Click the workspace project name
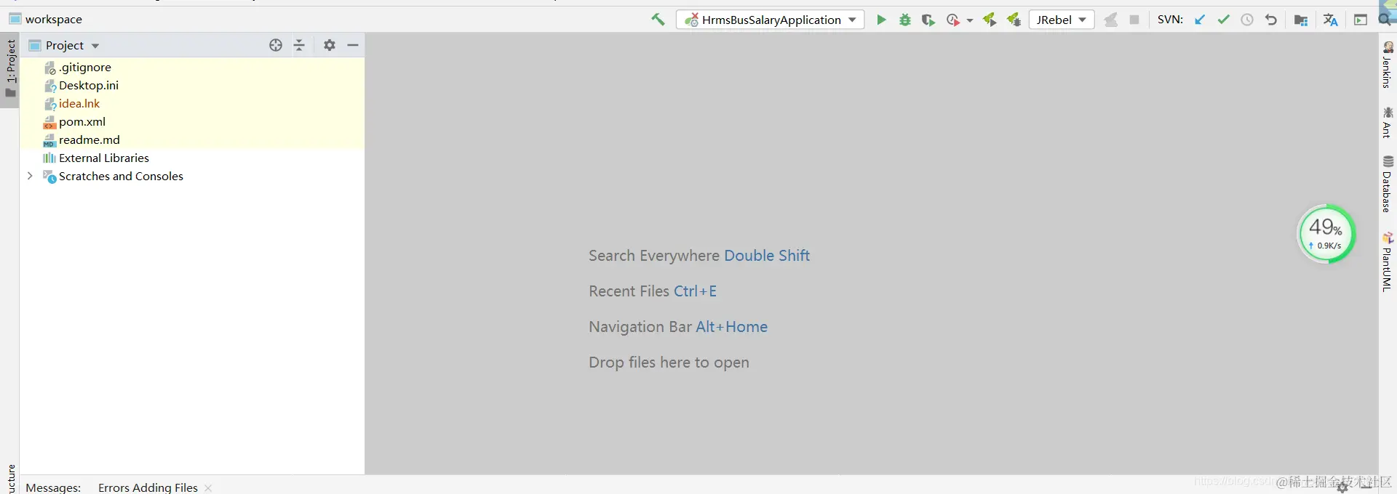The height and width of the screenshot is (494, 1397). pos(53,19)
